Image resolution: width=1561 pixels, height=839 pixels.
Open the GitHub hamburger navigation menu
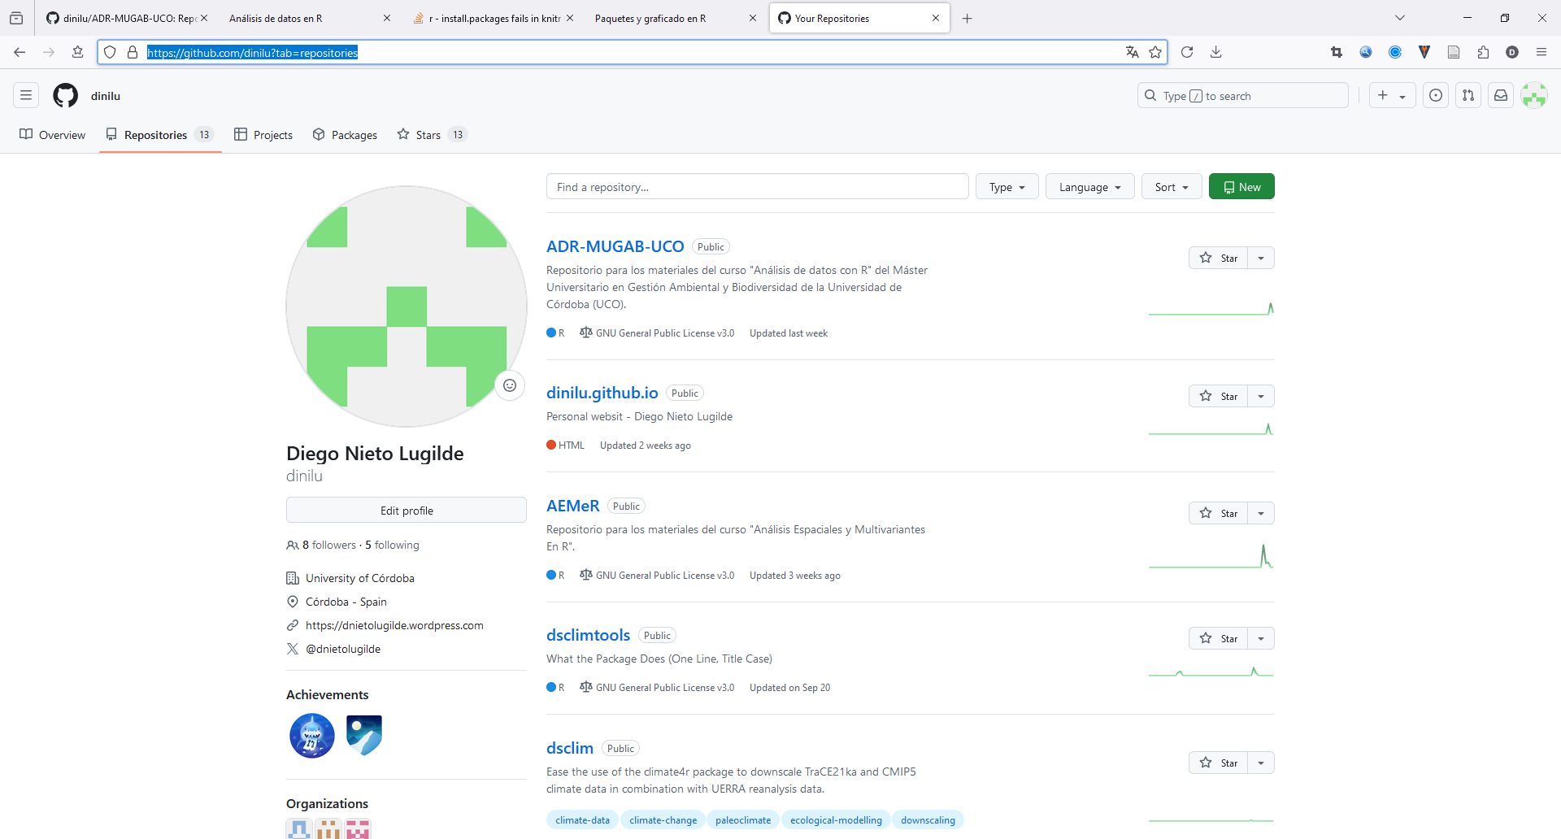[x=26, y=95]
